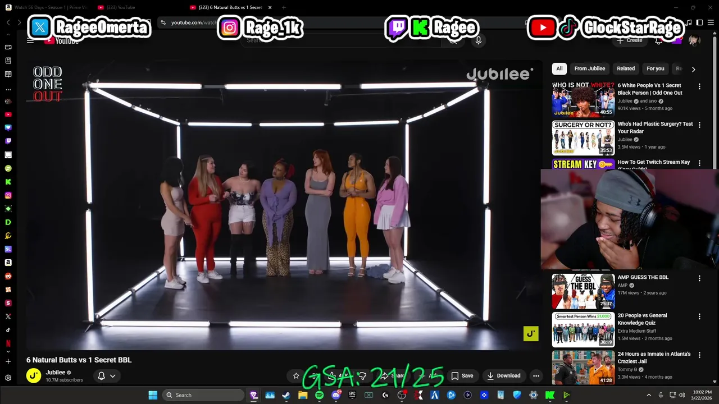Open YouTube shortcut in browser sidebar

[8, 114]
